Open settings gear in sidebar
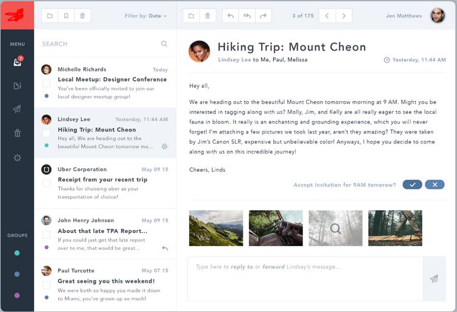Screen dimensions: 457x312 [x=17, y=158]
